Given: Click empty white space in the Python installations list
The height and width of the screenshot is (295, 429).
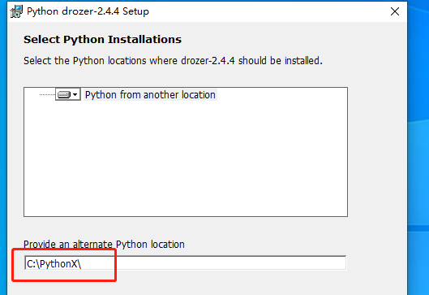Looking at the screenshot, I should [186, 154].
